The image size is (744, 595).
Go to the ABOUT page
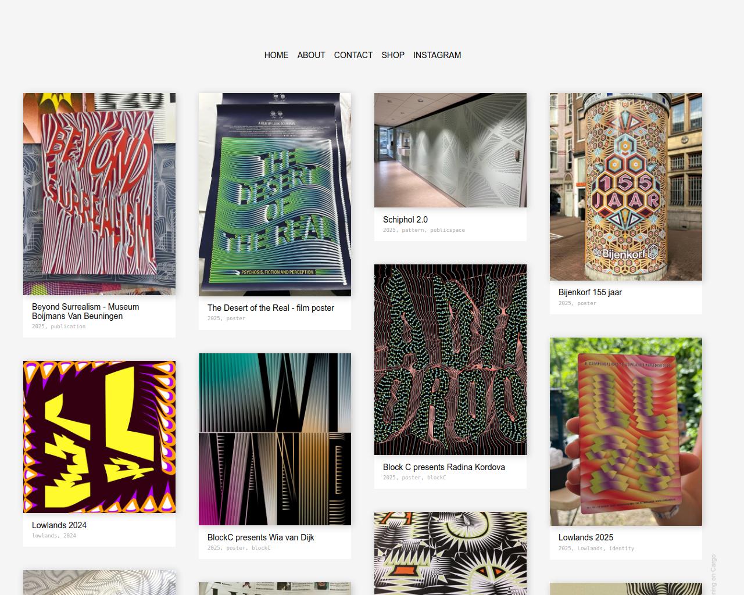[311, 55]
